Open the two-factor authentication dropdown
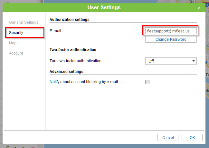209x148 pixels. [x=171, y=61]
